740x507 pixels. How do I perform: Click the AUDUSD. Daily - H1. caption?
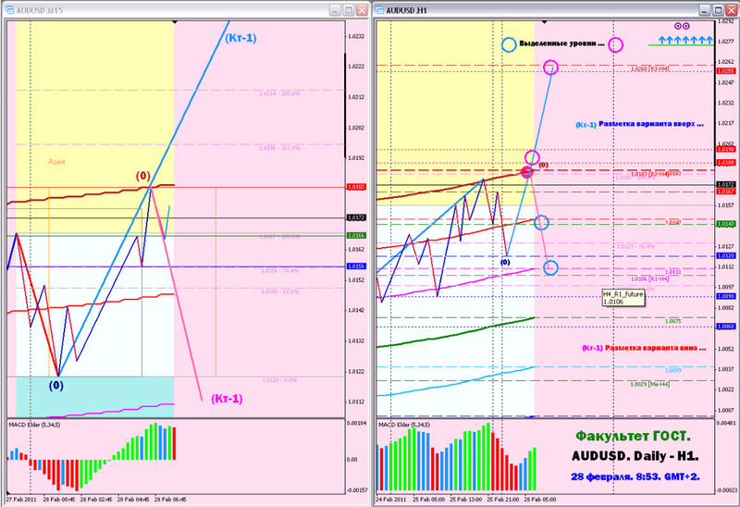635,456
